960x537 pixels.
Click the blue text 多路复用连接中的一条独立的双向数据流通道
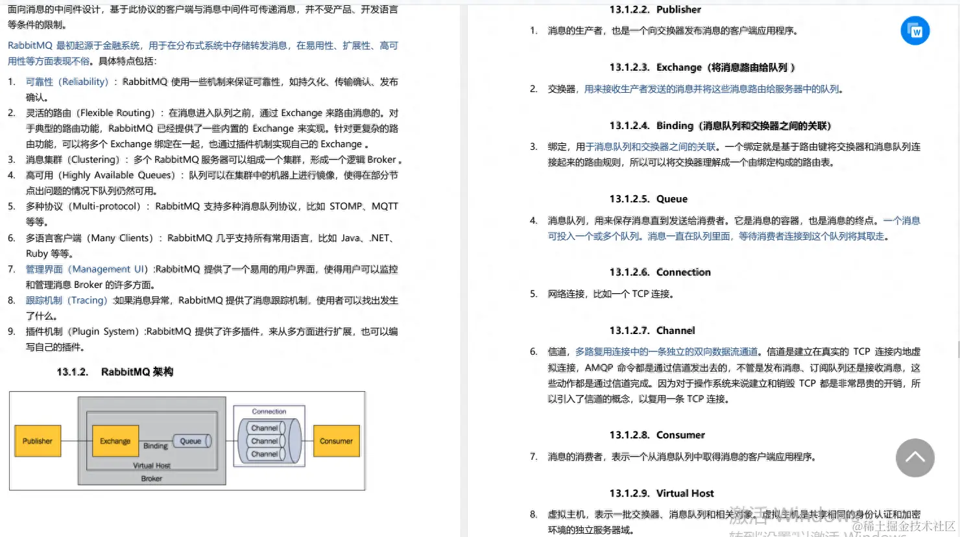coord(666,352)
